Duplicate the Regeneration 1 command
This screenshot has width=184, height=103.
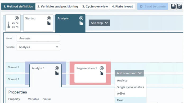102,73
